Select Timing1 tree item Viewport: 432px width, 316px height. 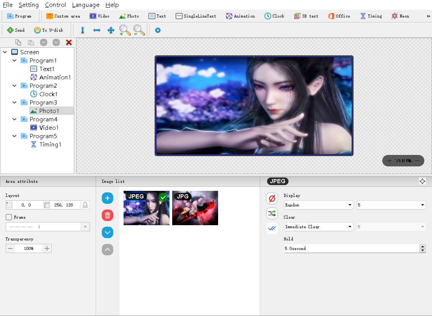click(x=46, y=144)
